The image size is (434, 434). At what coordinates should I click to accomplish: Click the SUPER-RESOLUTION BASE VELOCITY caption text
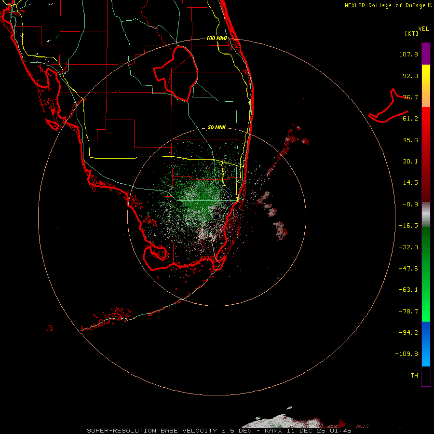[153, 431]
